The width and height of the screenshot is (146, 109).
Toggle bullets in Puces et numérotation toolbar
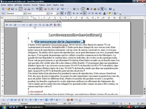(x=7, y=25)
